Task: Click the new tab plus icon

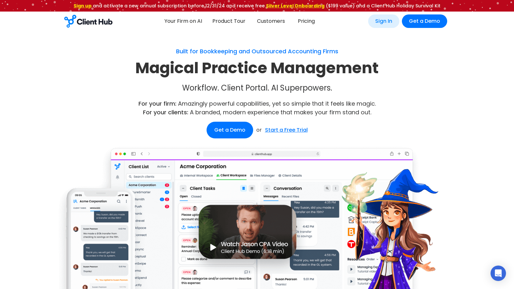Action: point(399,154)
